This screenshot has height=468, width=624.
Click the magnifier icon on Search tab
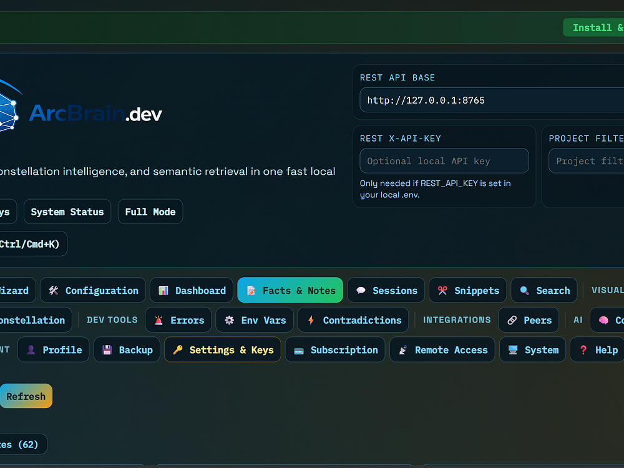525,291
